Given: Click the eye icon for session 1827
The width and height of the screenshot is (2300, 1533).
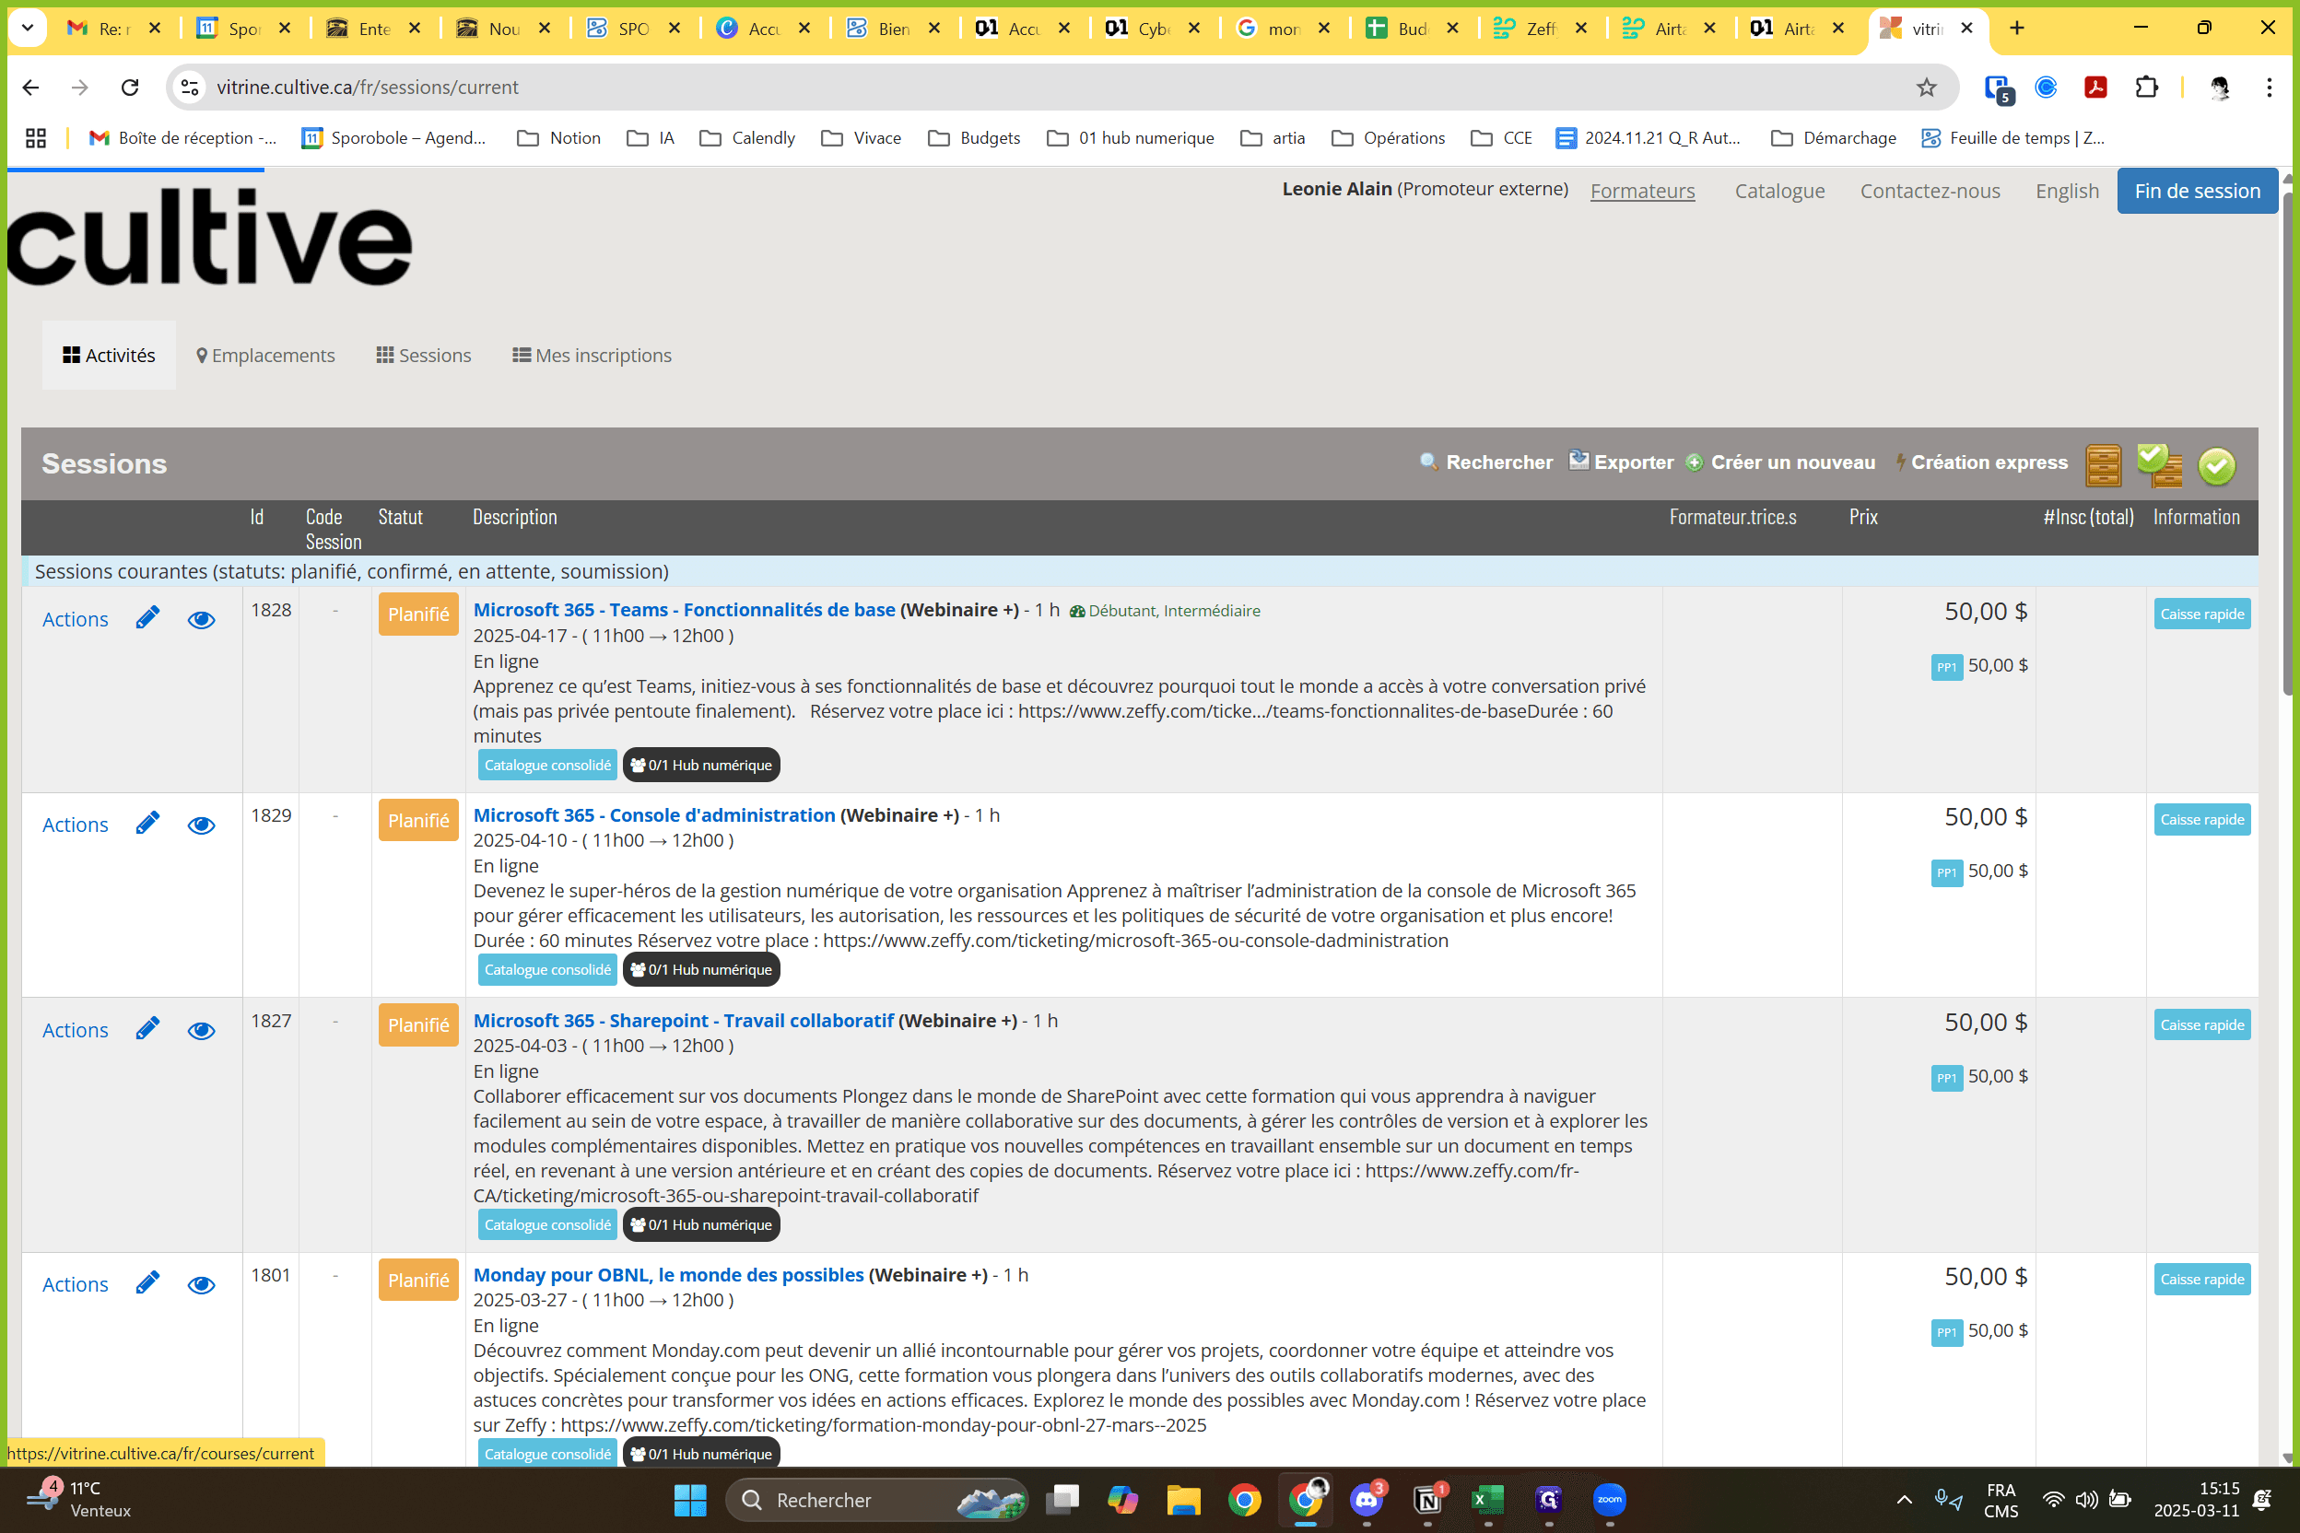Looking at the screenshot, I should tap(202, 1031).
